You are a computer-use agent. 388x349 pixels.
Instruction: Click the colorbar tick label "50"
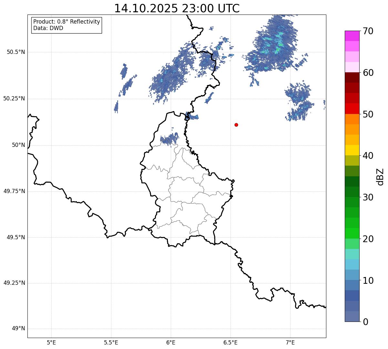368,114
